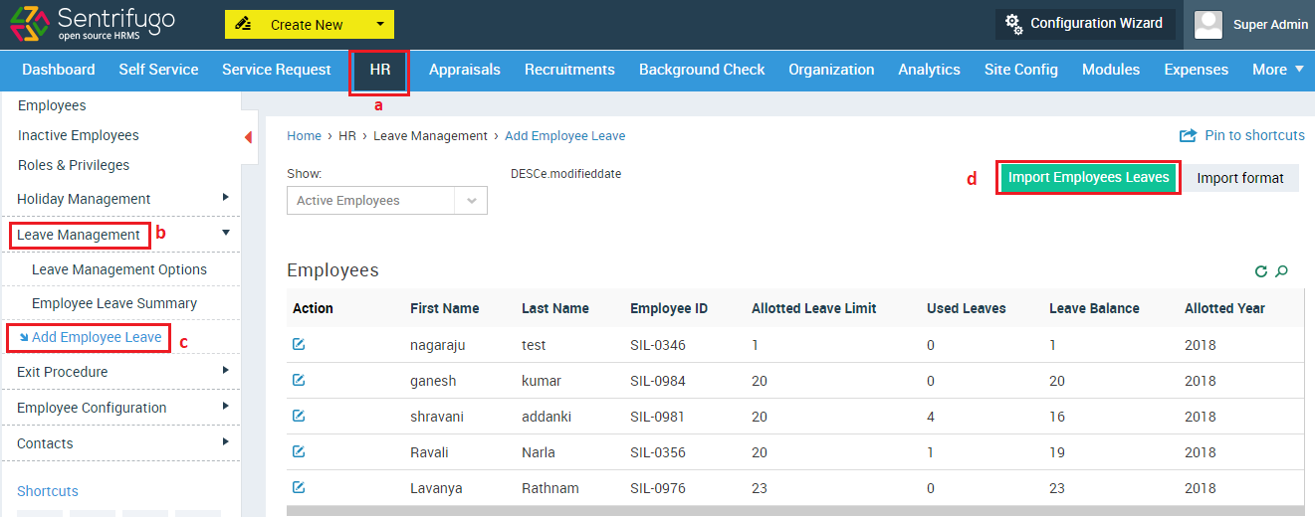The height and width of the screenshot is (517, 1315).
Task: Open the Background Check menu
Action: (702, 70)
